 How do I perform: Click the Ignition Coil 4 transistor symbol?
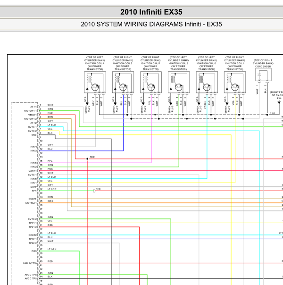click(95, 87)
